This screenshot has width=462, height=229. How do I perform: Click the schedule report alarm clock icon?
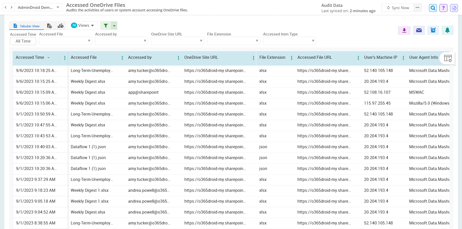tap(433, 30)
